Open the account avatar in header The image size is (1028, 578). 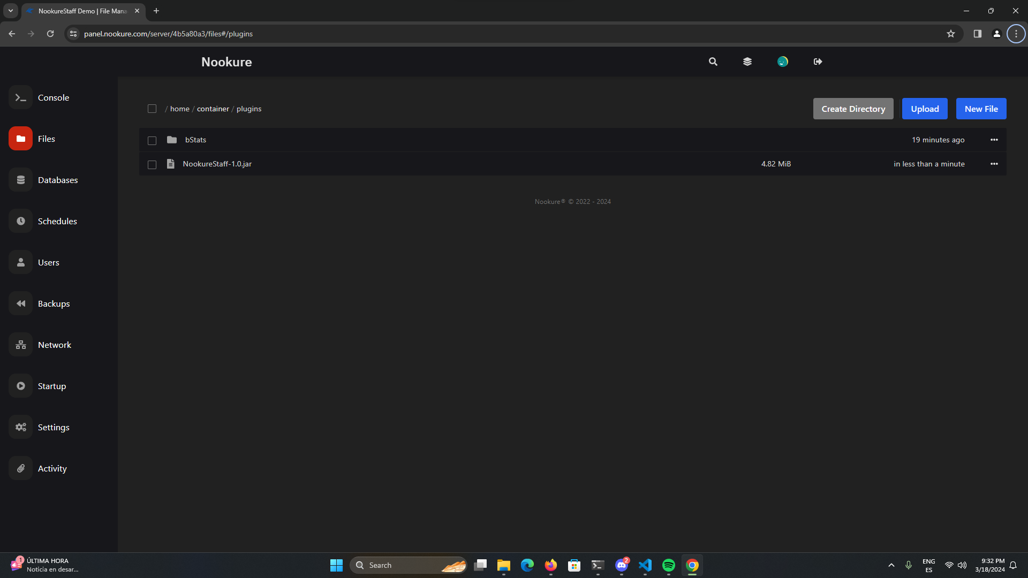(x=783, y=62)
